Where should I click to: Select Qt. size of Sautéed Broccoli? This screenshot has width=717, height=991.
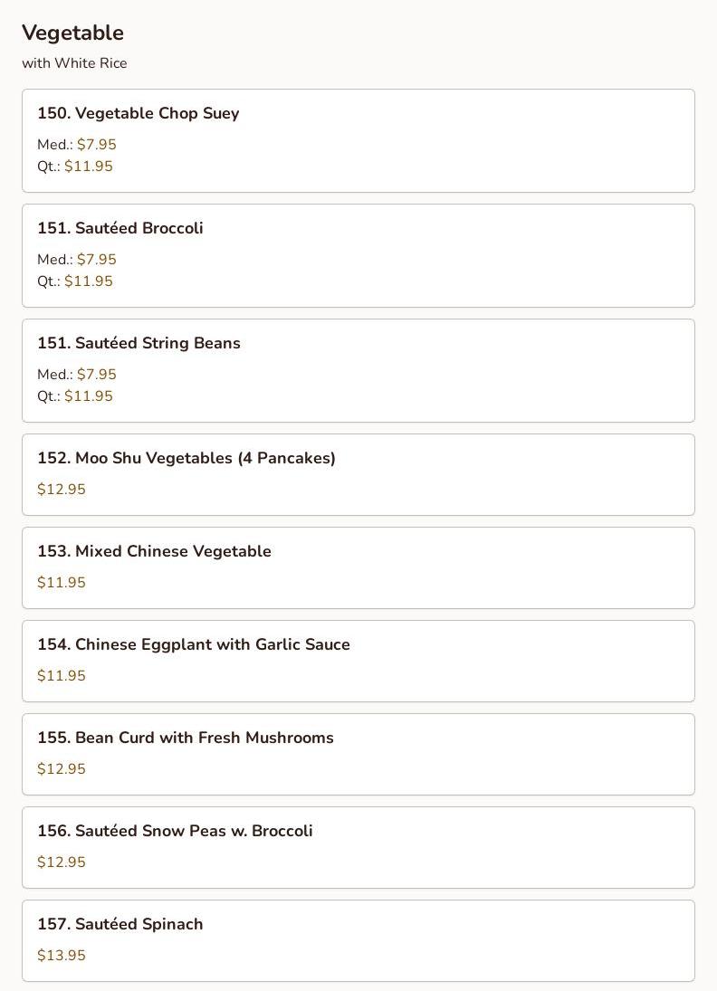pyautogui.click(x=88, y=281)
